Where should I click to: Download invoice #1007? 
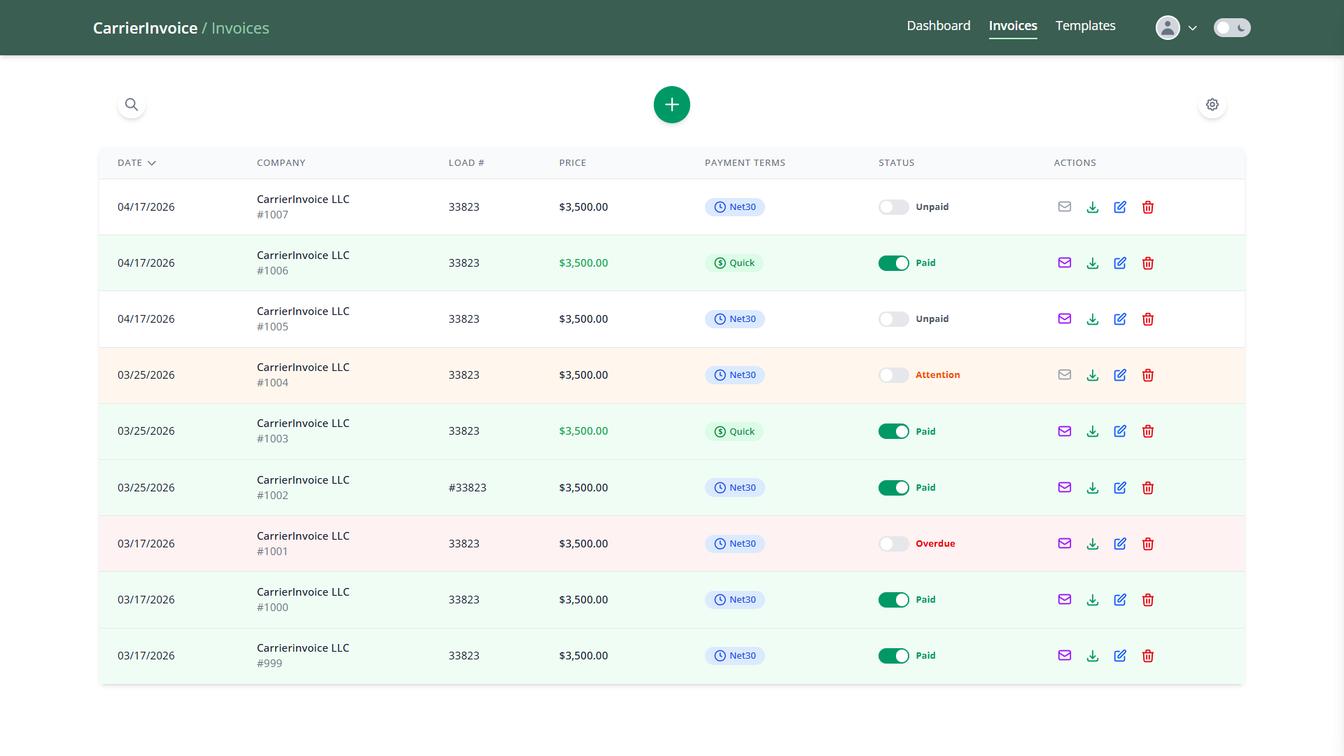[x=1093, y=207]
